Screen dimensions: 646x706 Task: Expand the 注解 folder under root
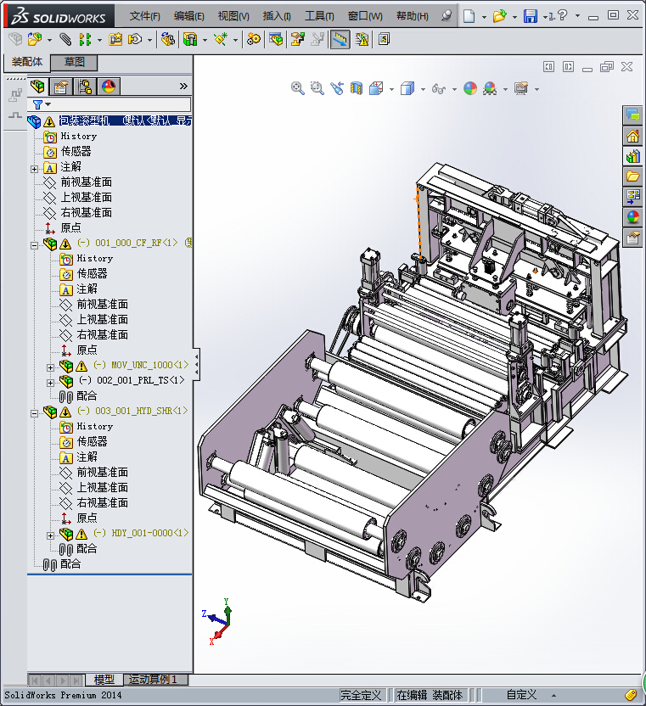[x=34, y=170]
